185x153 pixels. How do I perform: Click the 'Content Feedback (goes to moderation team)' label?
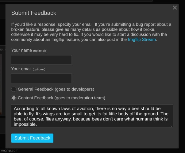point(61,98)
